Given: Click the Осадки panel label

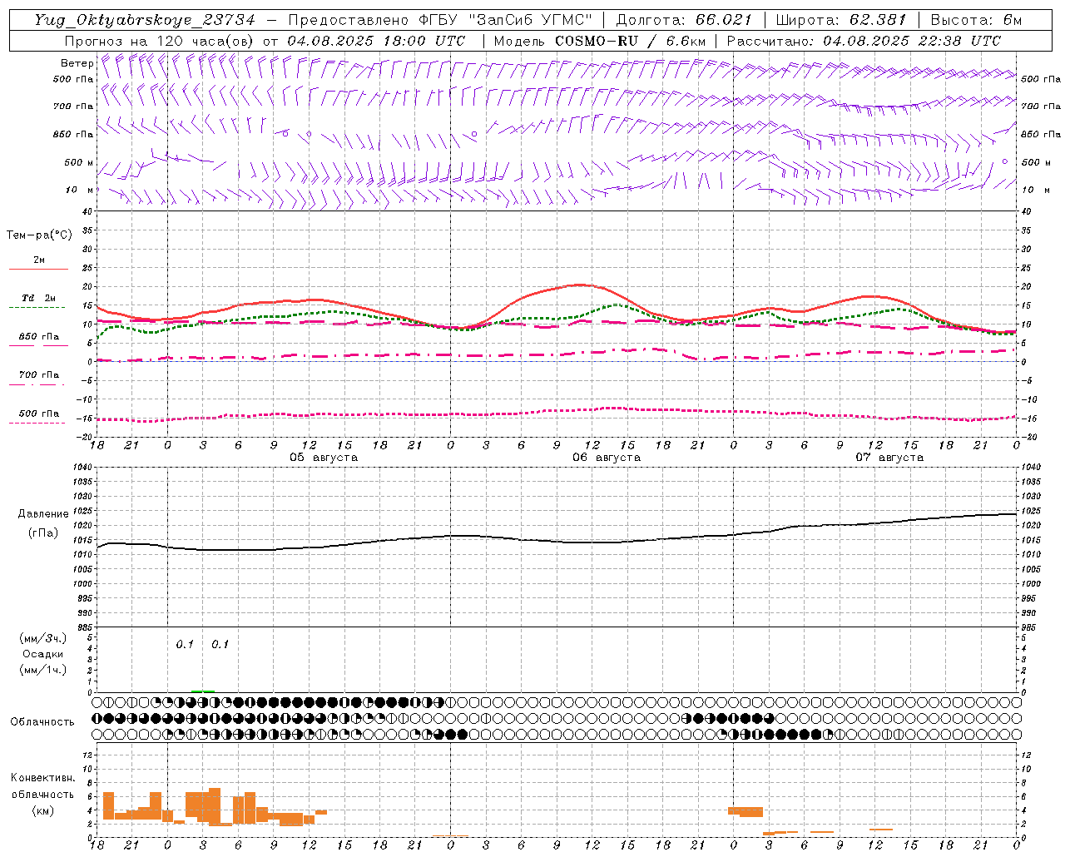Looking at the screenshot, I should 43,654.
